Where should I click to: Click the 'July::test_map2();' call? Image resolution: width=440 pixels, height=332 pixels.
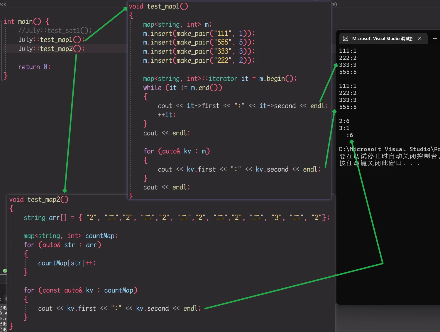tap(51, 49)
